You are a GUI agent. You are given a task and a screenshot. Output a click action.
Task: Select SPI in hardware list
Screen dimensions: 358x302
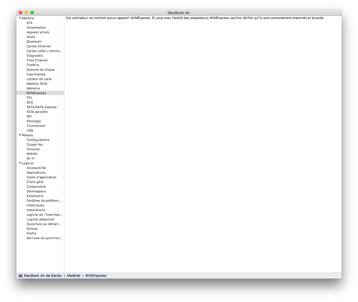[x=29, y=116]
